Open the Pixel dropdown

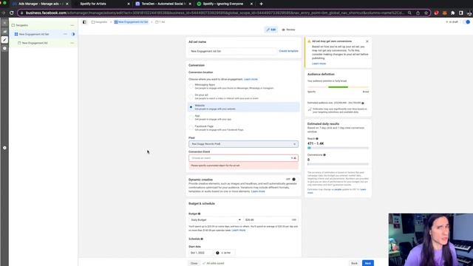pyautogui.click(x=243, y=144)
